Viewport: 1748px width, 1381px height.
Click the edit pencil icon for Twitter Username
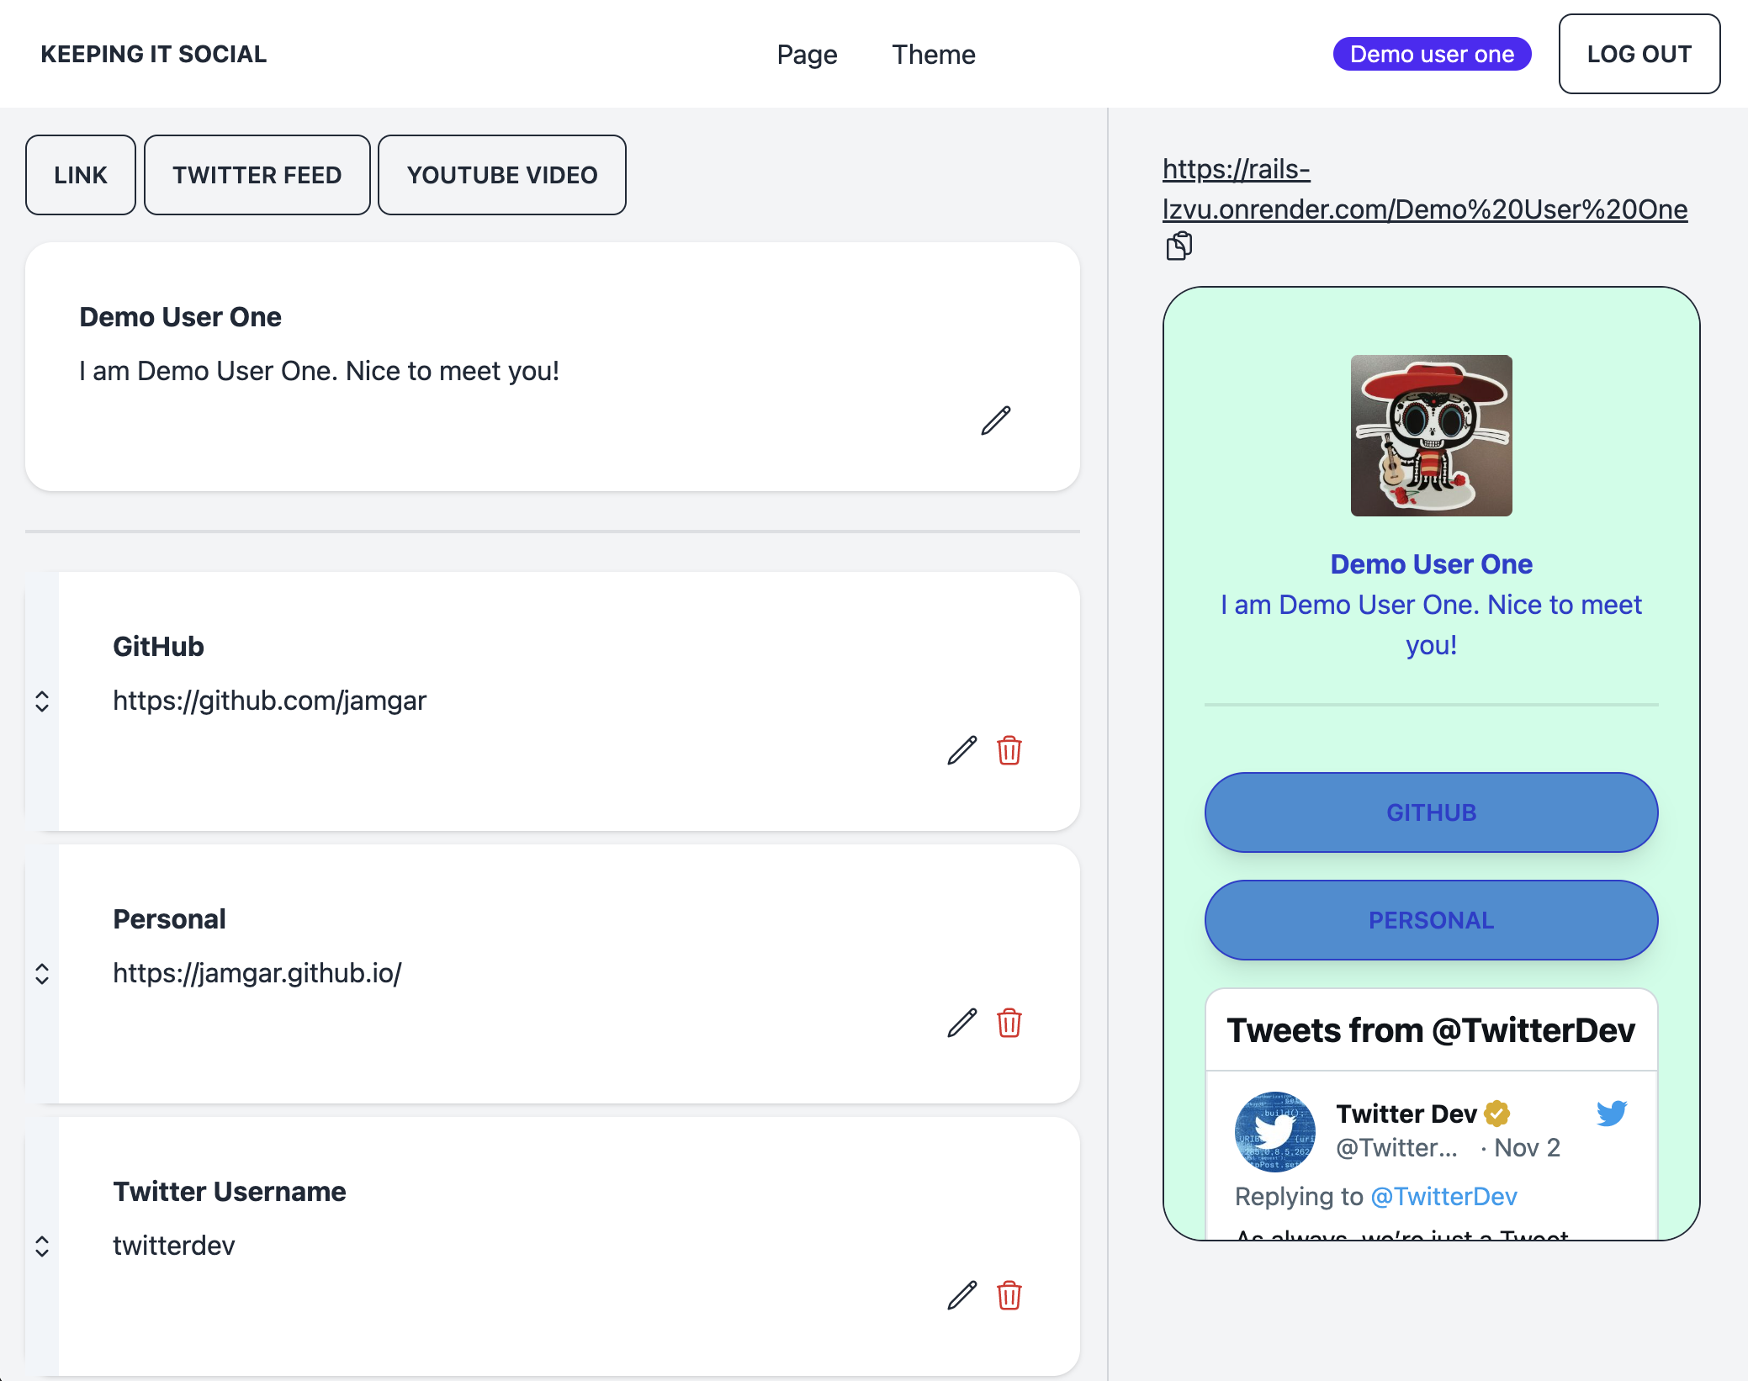coord(962,1293)
